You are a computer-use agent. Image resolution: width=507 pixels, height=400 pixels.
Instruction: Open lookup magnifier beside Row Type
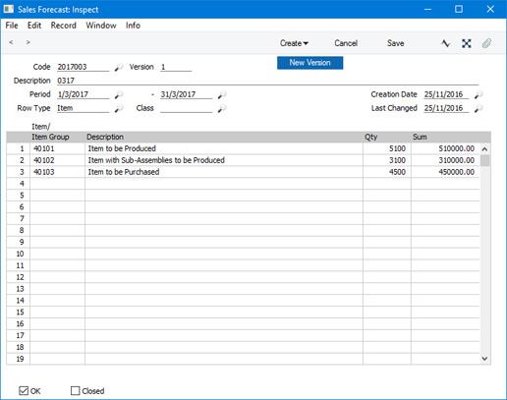click(119, 108)
